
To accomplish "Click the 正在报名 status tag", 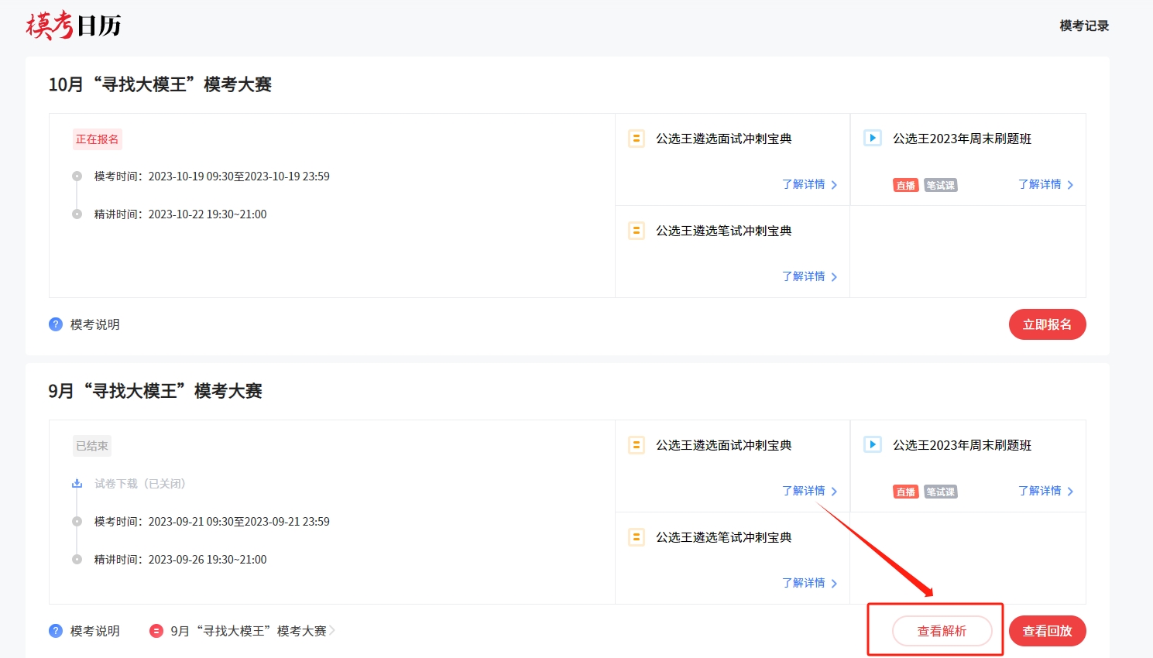I will [x=98, y=139].
